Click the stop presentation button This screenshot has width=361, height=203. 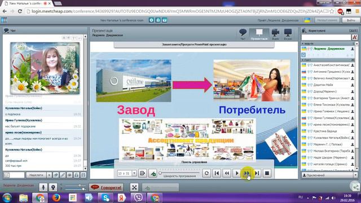[x=267, y=173]
